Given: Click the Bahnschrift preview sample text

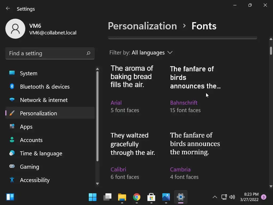Looking at the screenshot, I should [195, 77].
